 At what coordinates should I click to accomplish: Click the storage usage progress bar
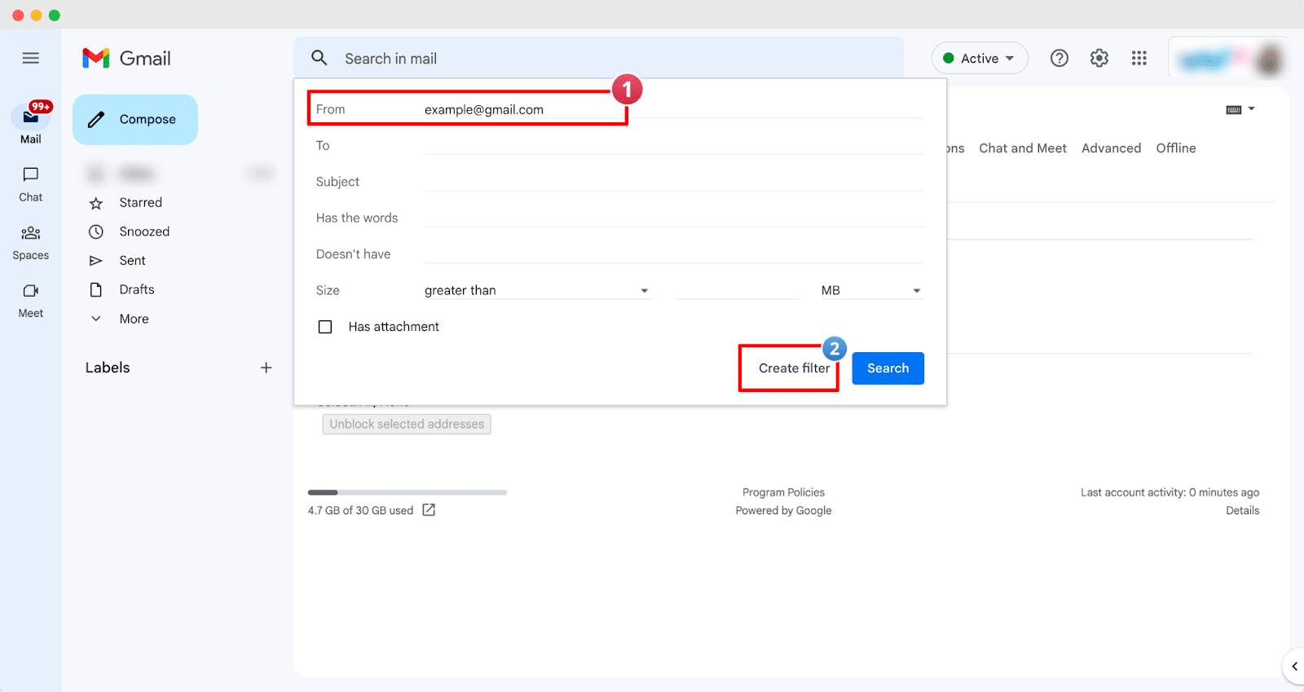407,492
